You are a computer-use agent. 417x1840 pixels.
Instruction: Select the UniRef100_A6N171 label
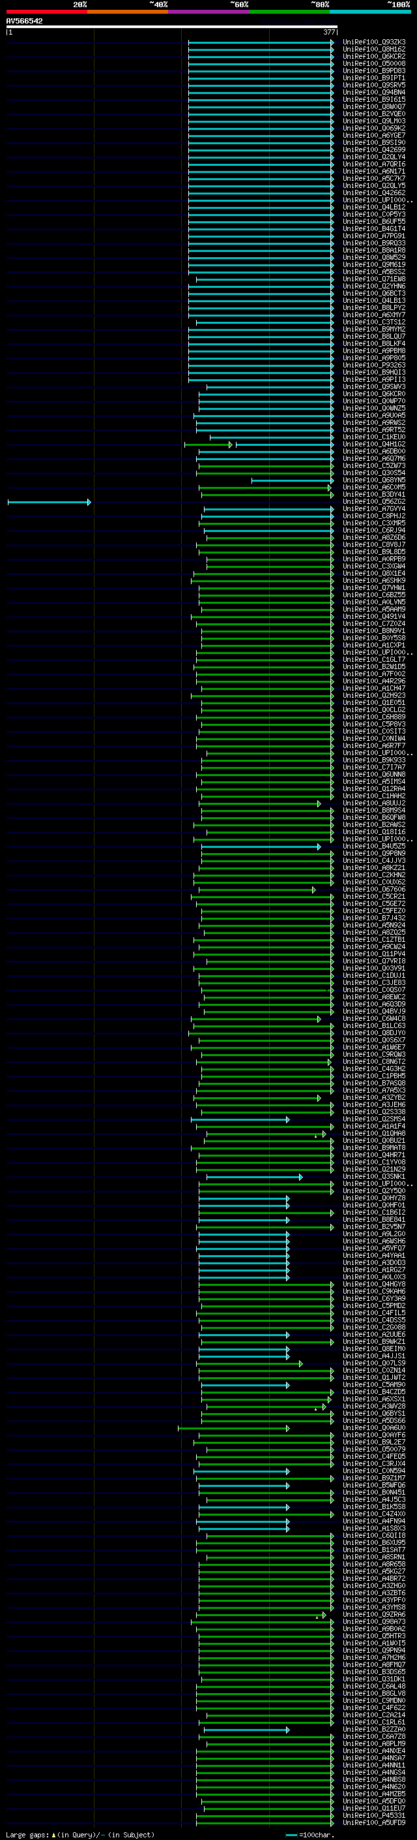(374, 172)
